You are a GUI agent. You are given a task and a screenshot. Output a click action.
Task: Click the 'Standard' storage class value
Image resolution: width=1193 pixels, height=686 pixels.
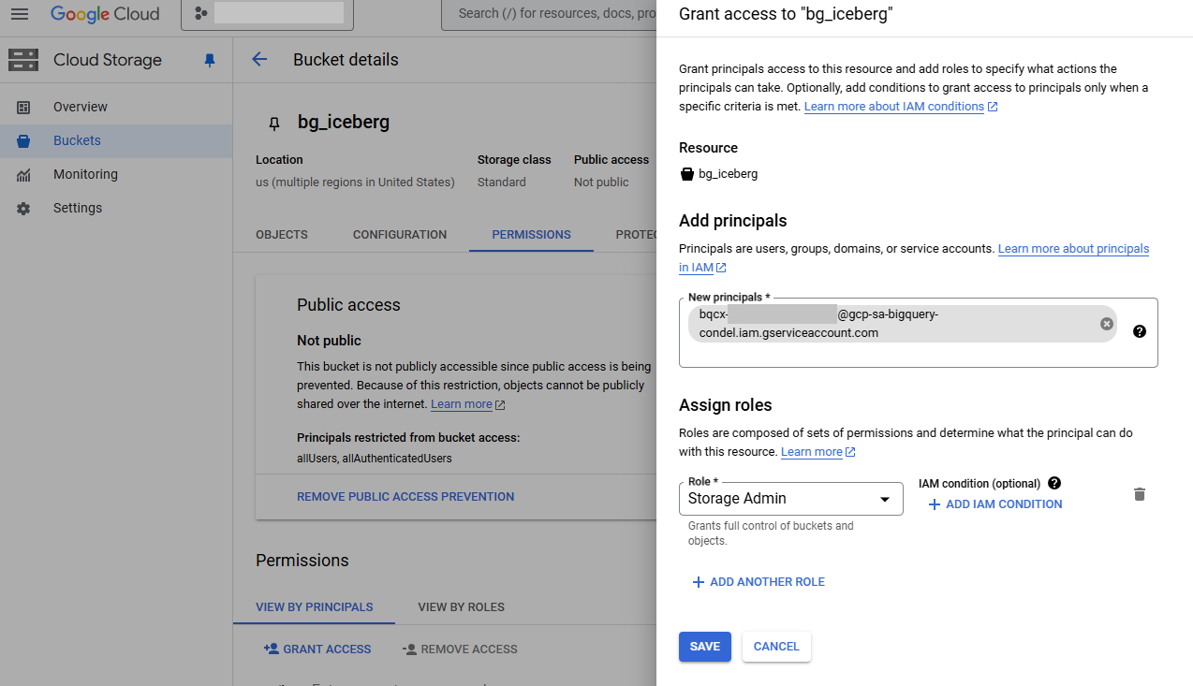pos(502,182)
